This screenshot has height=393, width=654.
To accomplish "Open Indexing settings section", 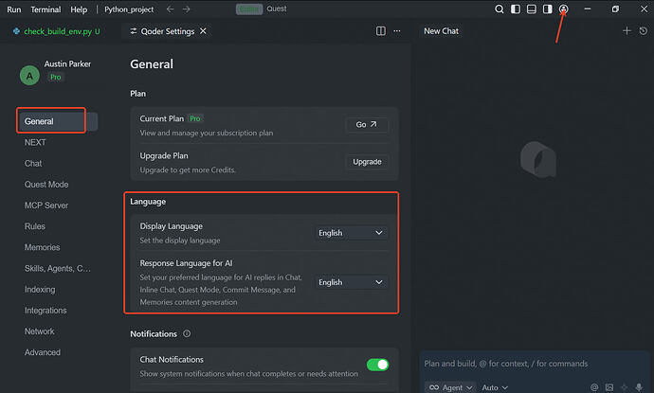I will tap(40, 289).
